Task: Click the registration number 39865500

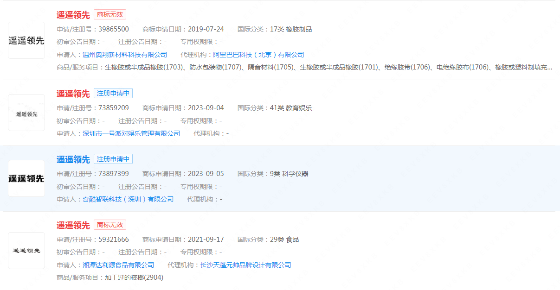Action: [x=114, y=29]
